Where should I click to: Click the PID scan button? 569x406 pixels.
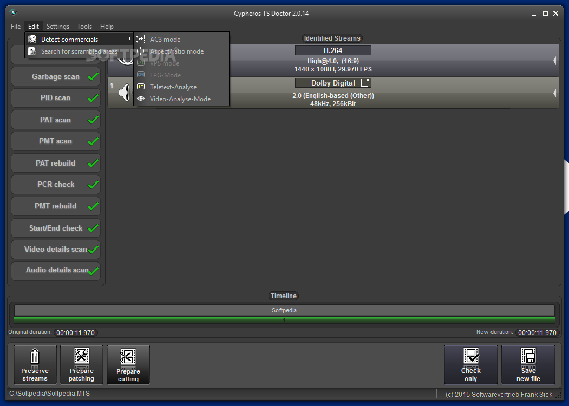point(56,98)
